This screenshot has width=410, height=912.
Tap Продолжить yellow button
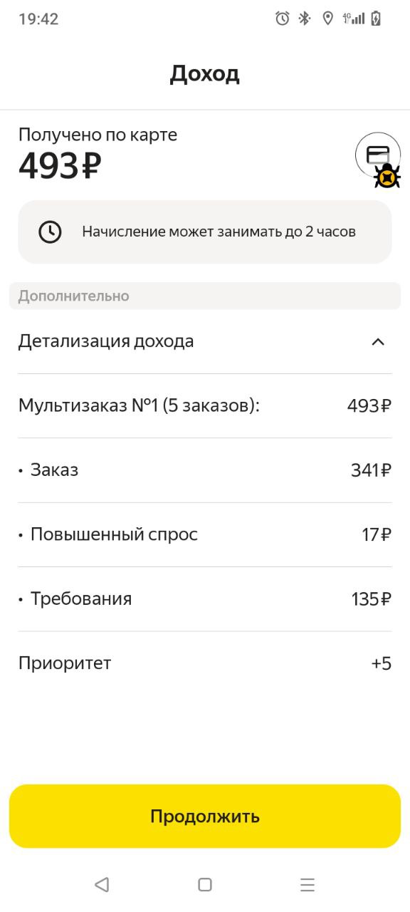(205, 816)
